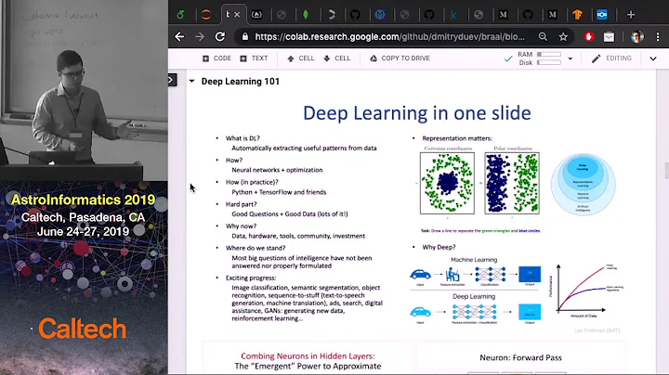Image resolution: width=669 pixels, height=375 pixels.
Task: Click the Disk usage bar
Action: coord(549,62)
